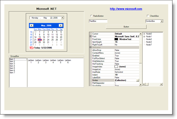Select the Enabled property row

tap(116, 55)
